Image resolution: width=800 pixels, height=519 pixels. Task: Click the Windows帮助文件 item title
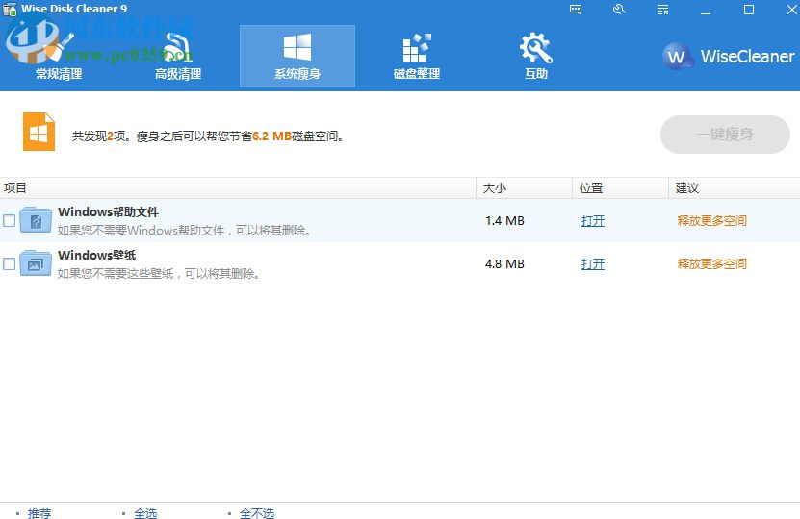(x=108, y=211)
